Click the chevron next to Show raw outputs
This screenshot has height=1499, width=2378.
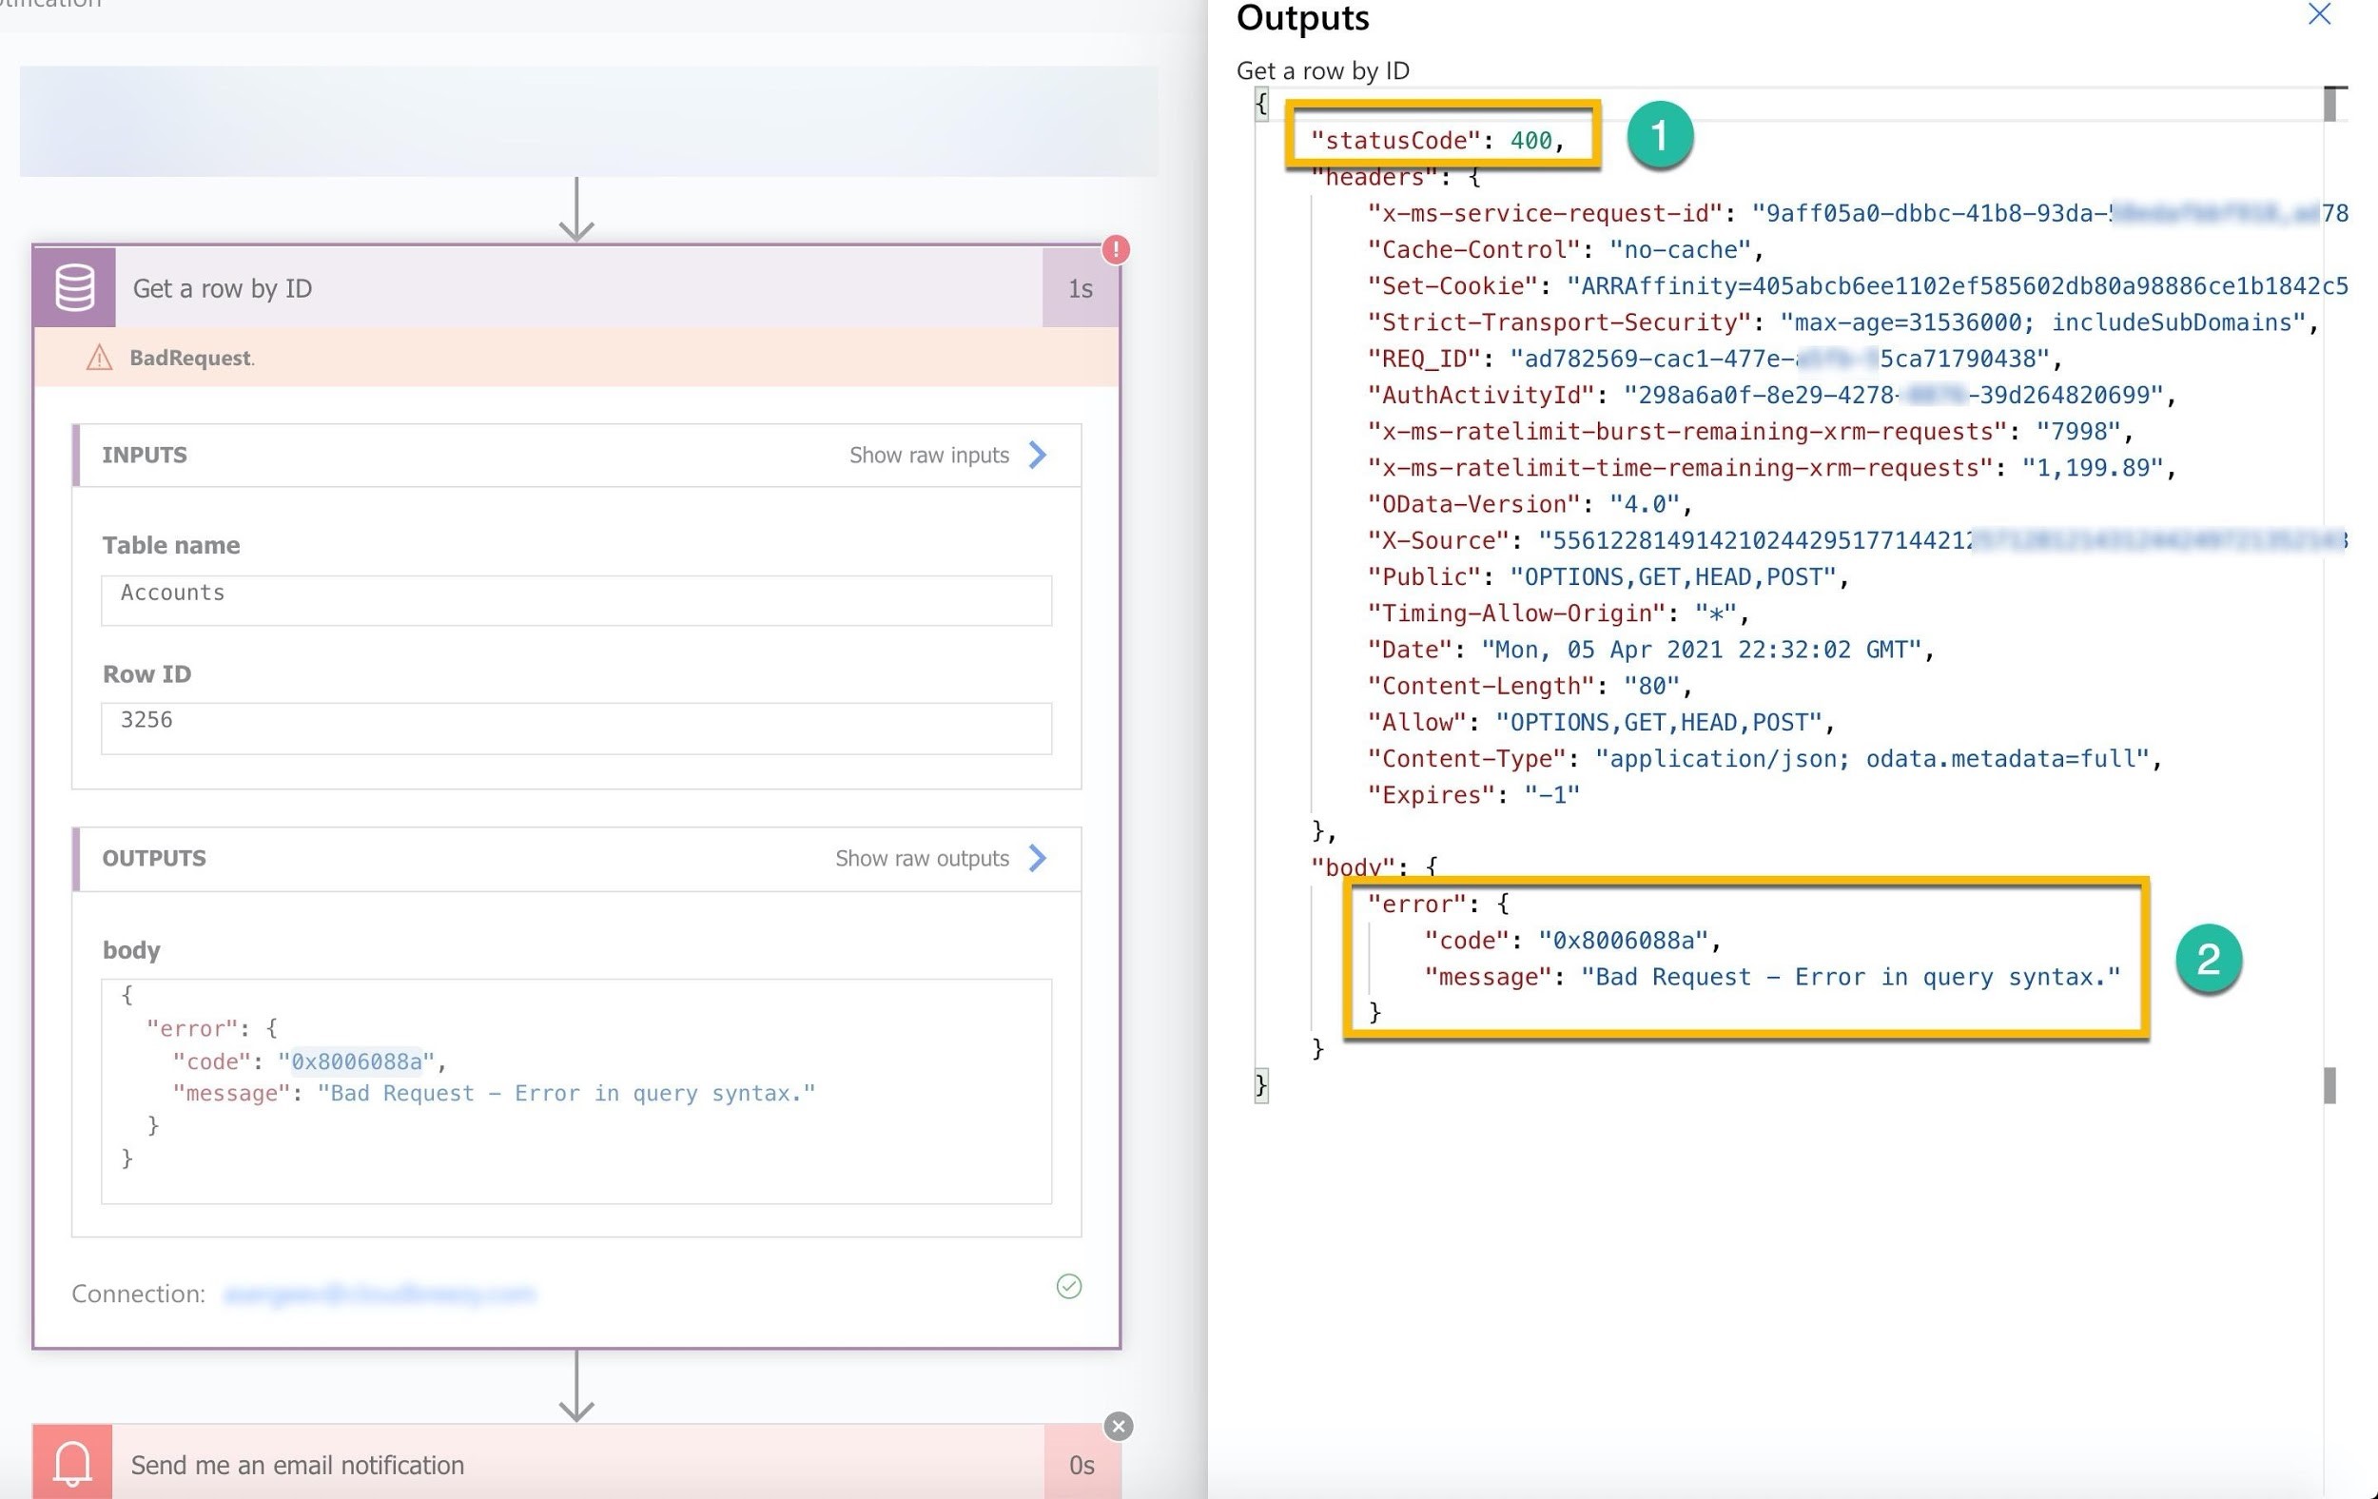coord(1038,858)
